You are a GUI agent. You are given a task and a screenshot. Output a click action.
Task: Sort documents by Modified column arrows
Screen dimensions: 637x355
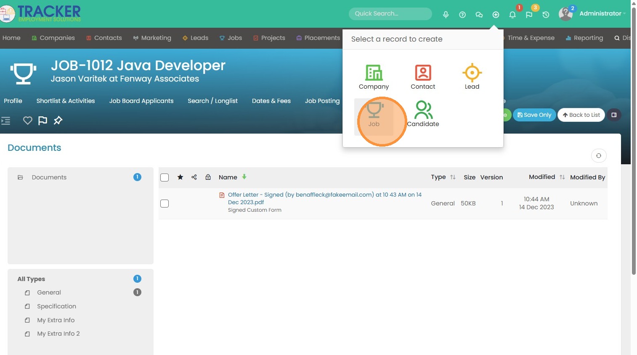562,177
